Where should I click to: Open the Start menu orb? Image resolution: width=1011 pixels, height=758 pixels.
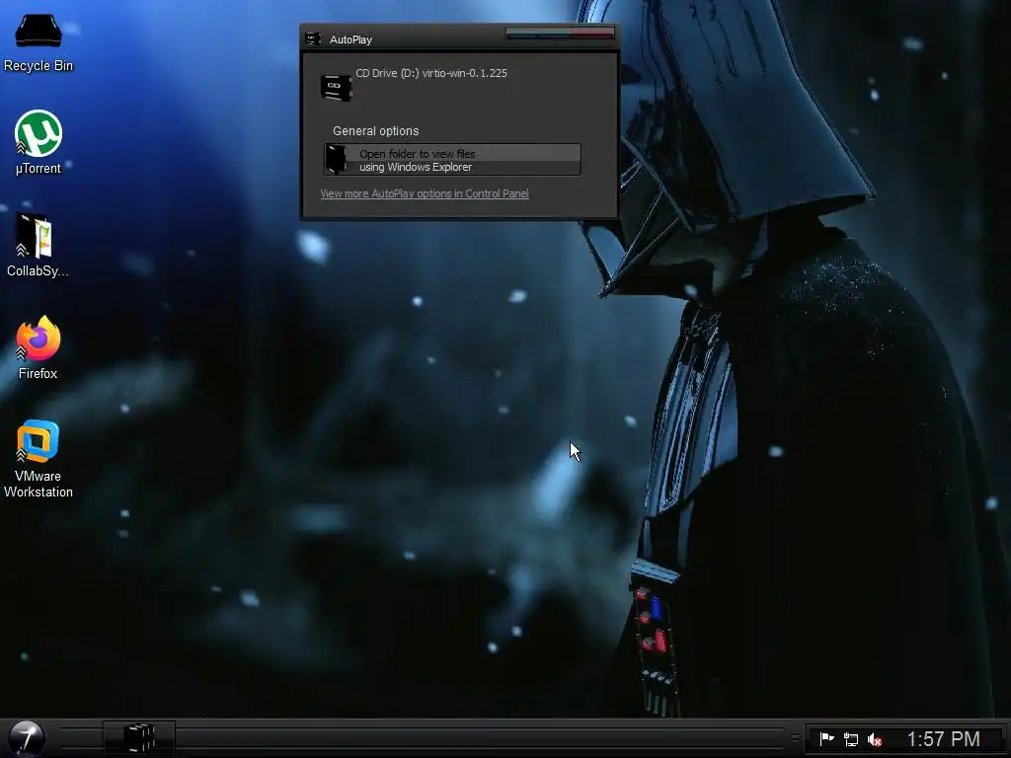pyautogui.click(x=27, y=738)
